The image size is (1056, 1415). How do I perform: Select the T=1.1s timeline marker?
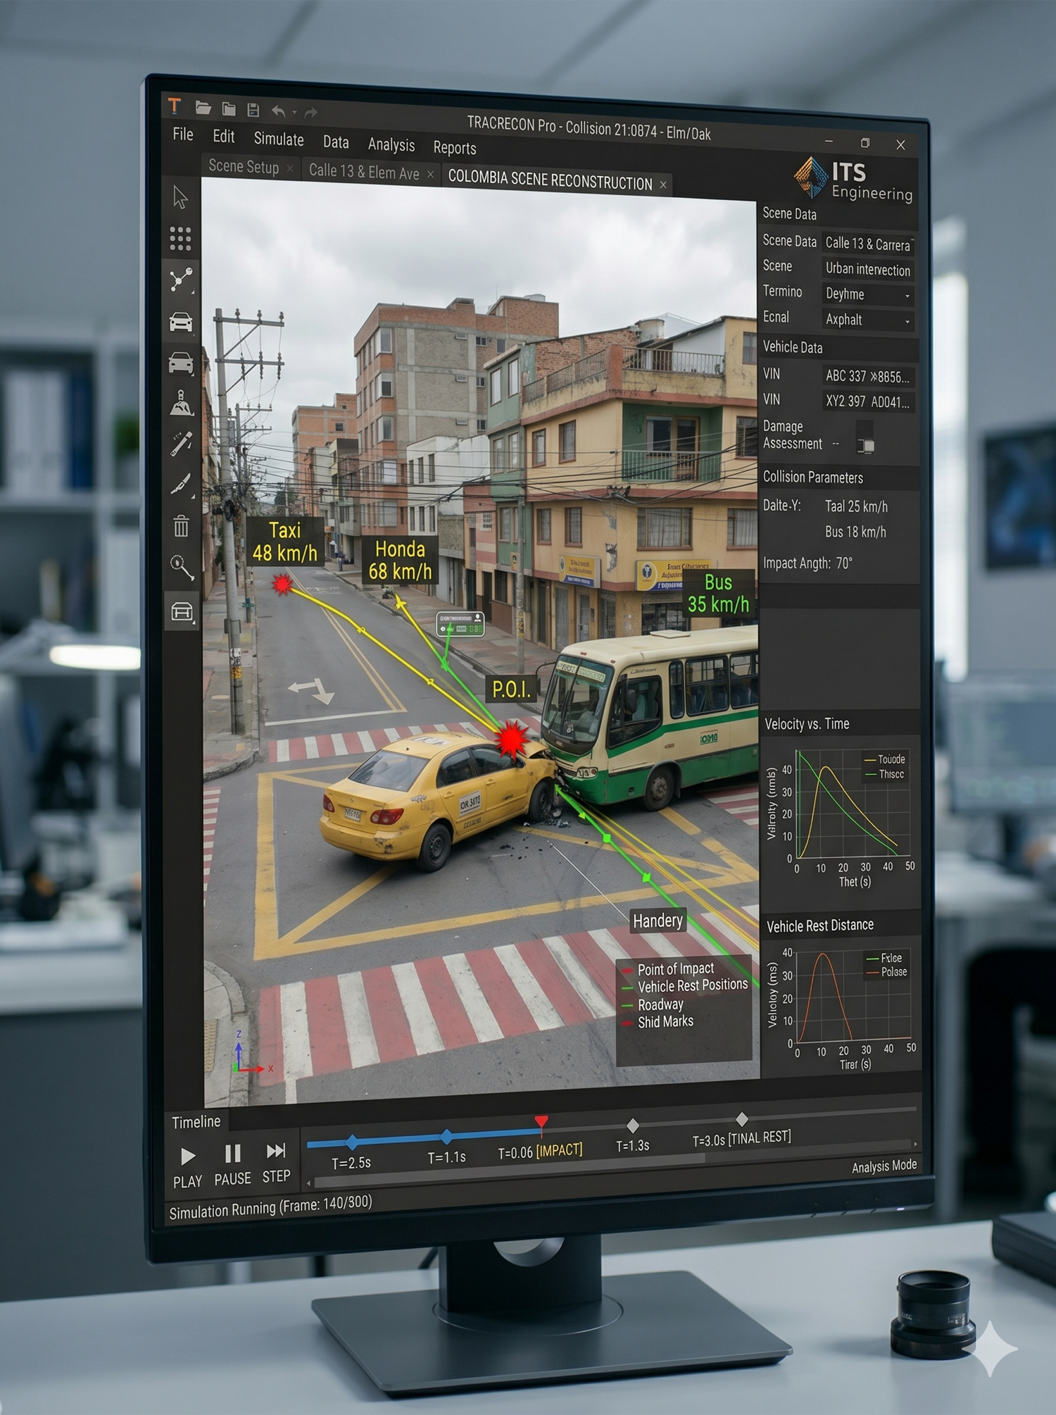[446, 1136]
